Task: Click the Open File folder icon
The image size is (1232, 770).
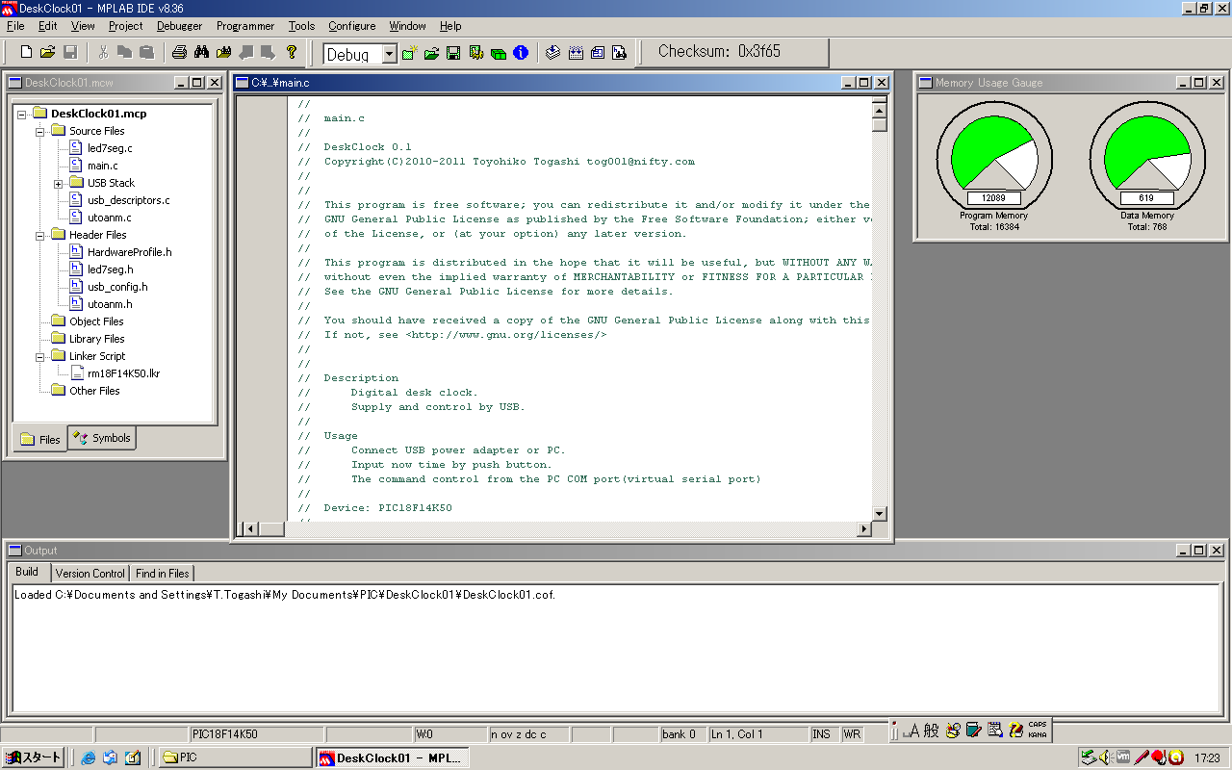Action: 47,52
